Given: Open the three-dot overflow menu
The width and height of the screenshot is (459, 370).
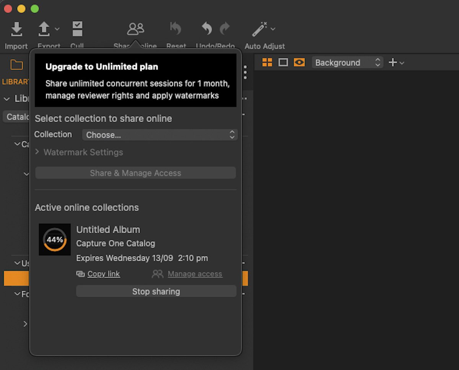Looking at the screenshot, I should coord(246,72).
